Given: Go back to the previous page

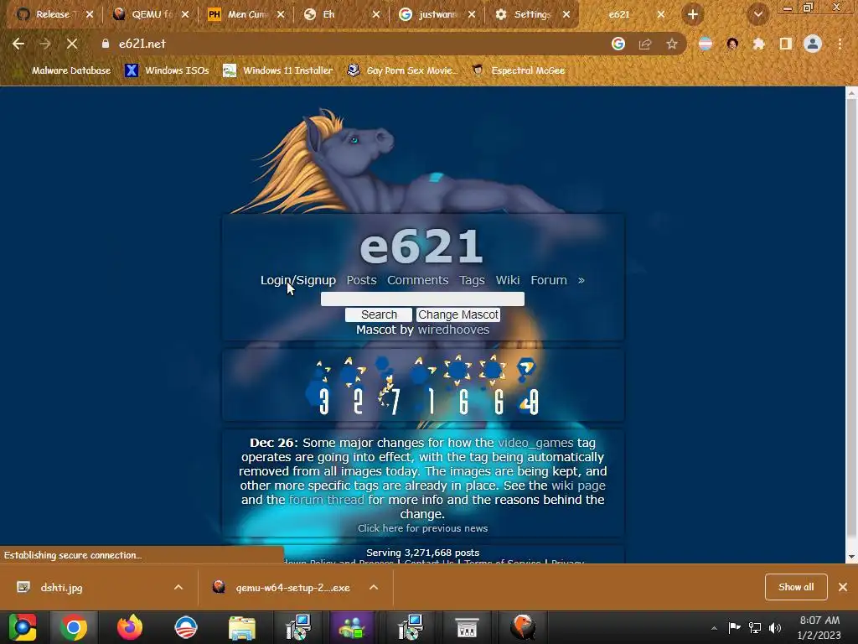Looking at the screenshot, I should [x=18, y=44].
